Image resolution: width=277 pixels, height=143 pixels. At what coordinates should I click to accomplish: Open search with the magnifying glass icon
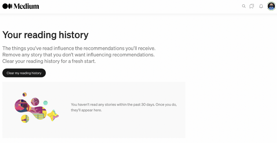[x=244, y=6]
